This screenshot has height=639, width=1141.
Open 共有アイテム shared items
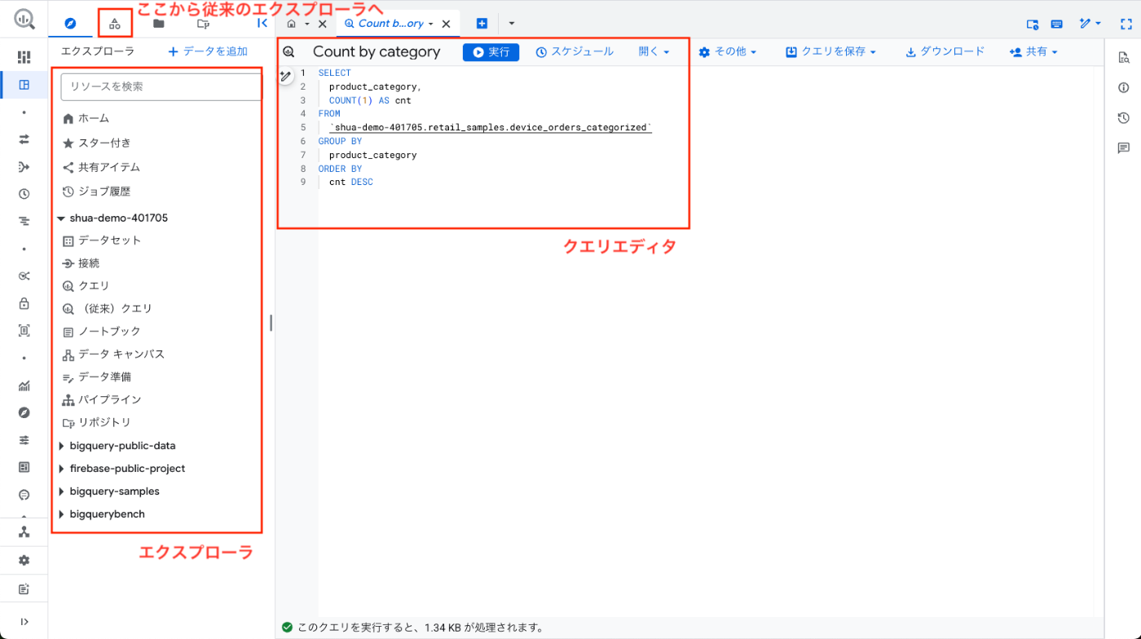(101, 167)
